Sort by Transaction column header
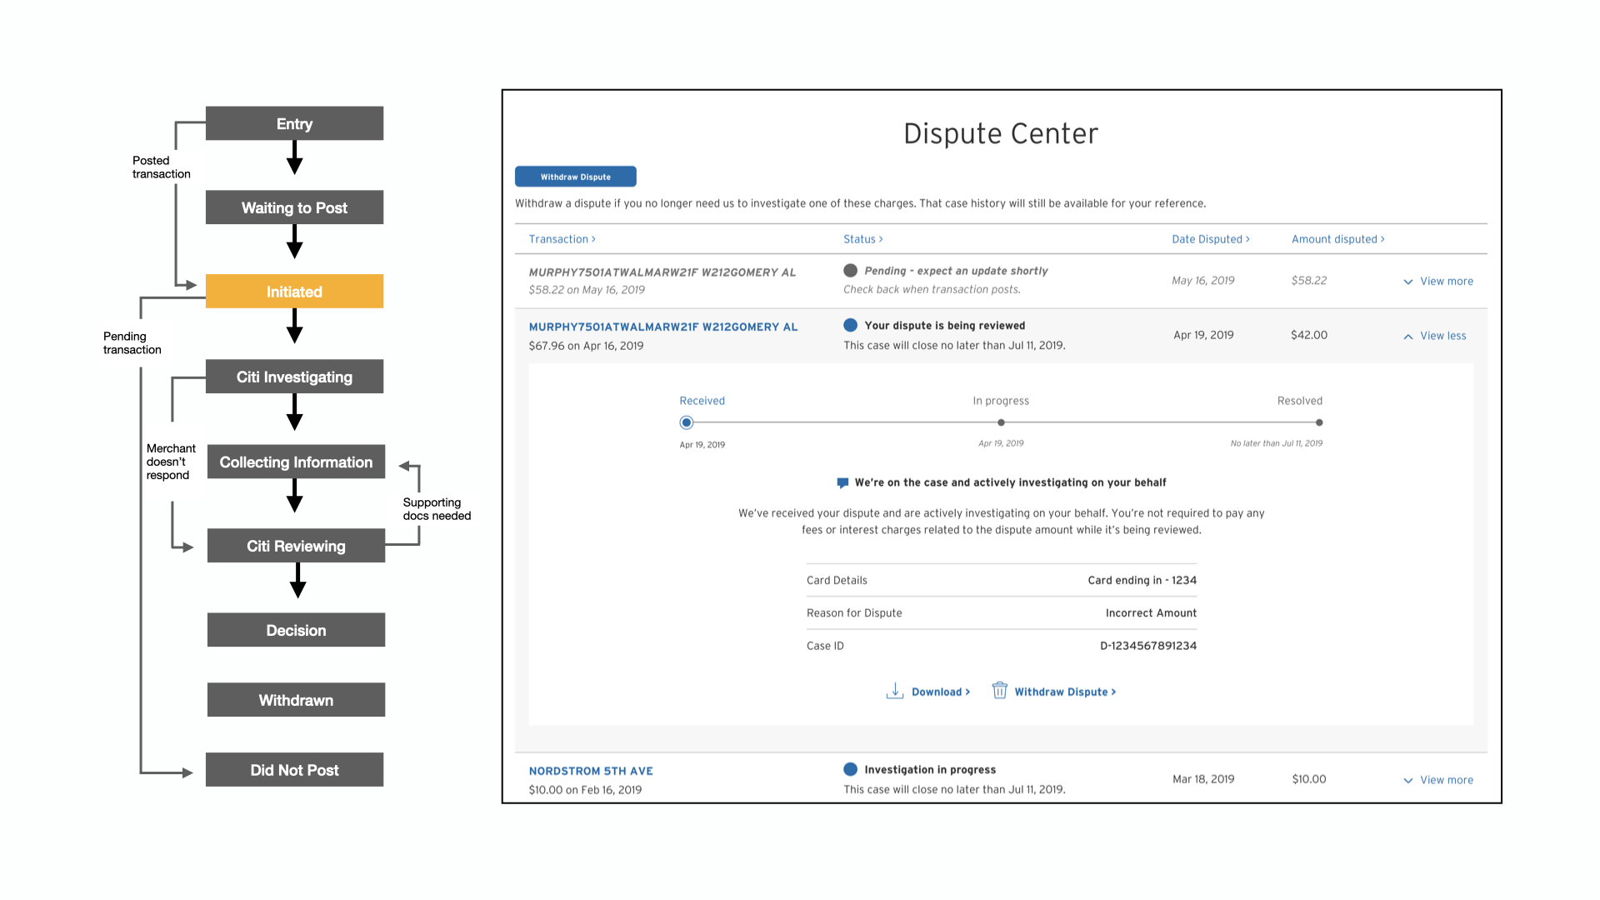 [x=562, y=239]
